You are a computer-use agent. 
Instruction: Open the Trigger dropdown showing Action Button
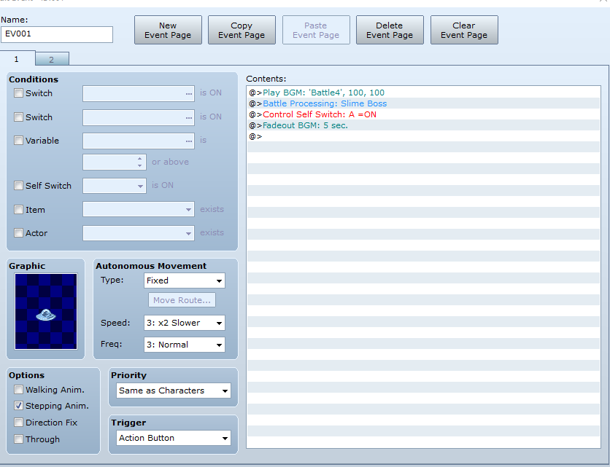[x=174, y=438]
